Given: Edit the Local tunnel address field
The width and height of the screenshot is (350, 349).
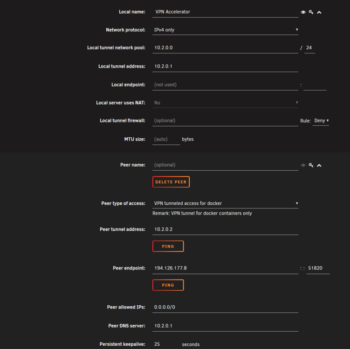Looking at the screenshot, I should tap(225, 67).
